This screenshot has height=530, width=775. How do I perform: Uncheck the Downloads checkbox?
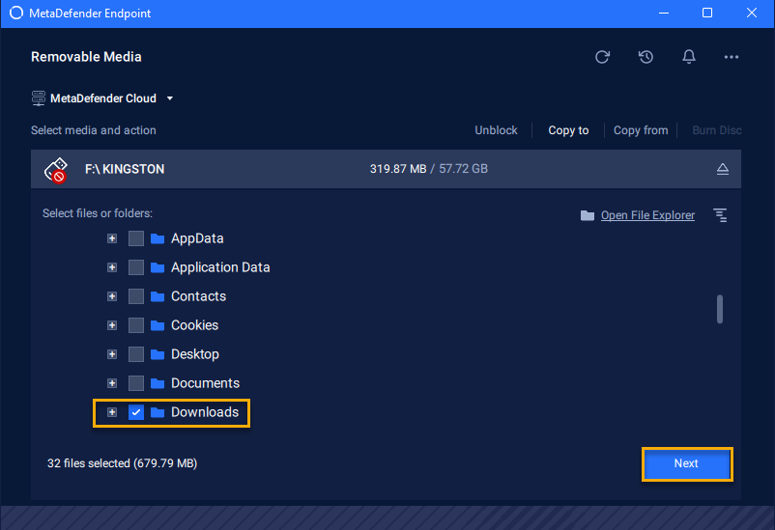click(x=136, y=412)
